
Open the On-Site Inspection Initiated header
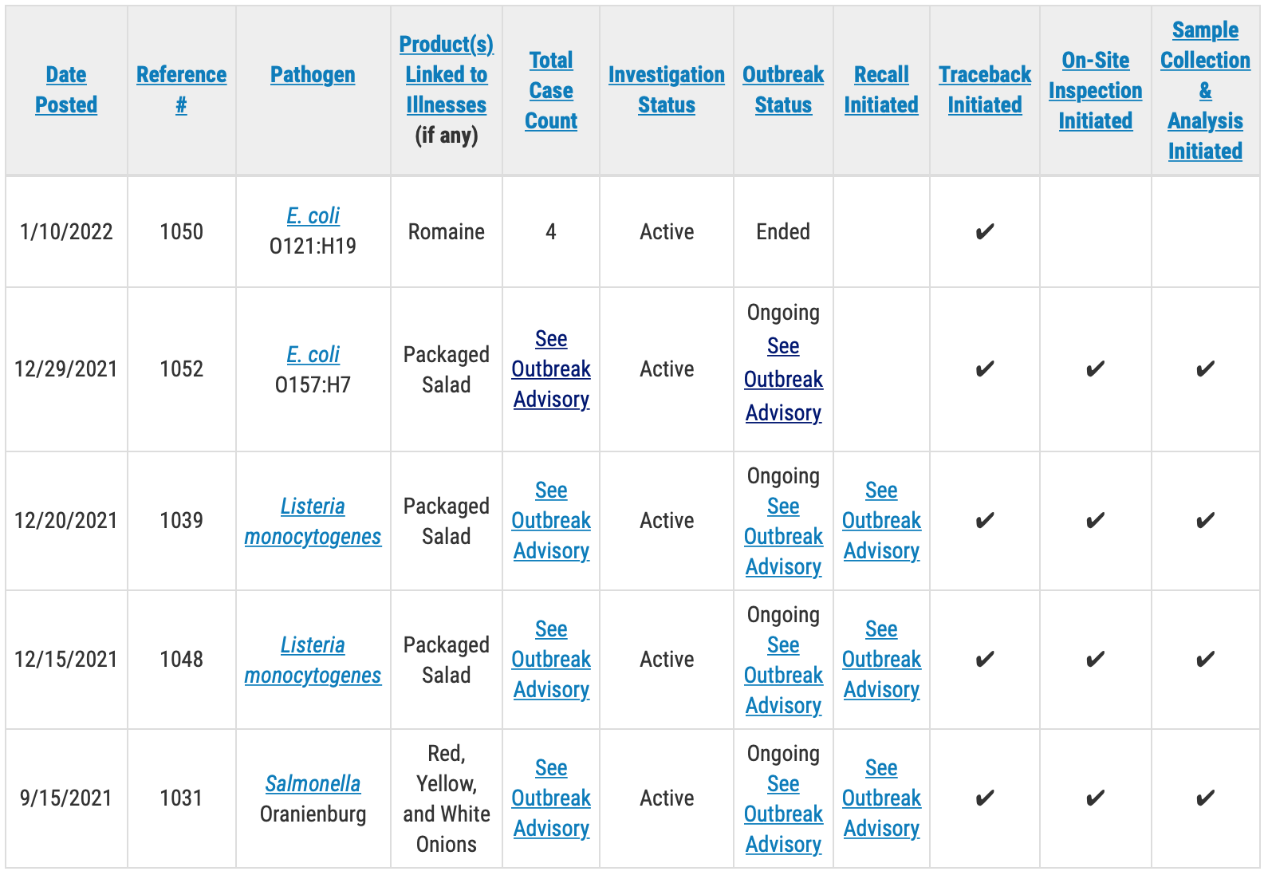coord(1095,90)
